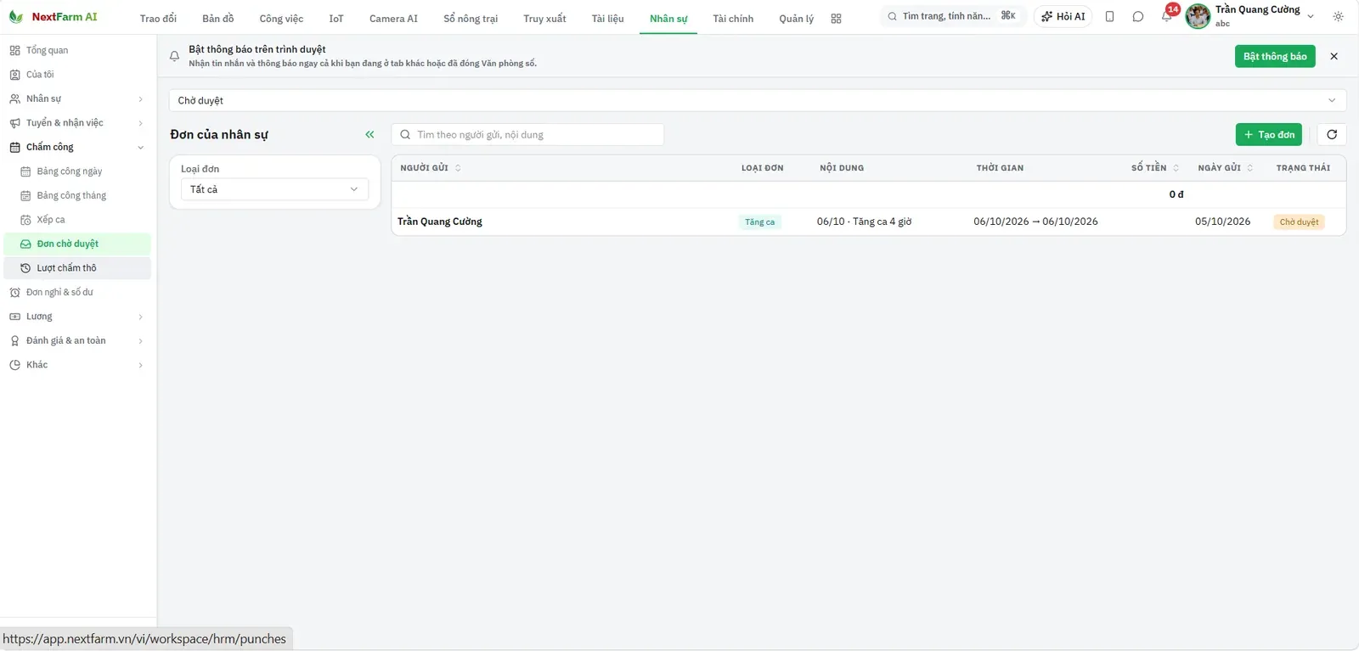1359x651 pixels.
Task: Switch to the Trao đổi tab
Action: [158, 19]
